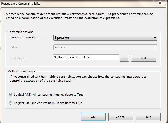Screen dimensions: 168x123
Task: Click the "Expression" text in Evaluation operation box
Action: point(61,38)
